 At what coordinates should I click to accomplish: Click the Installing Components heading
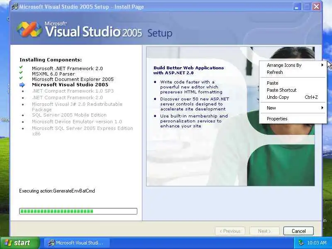click(51, 60)
